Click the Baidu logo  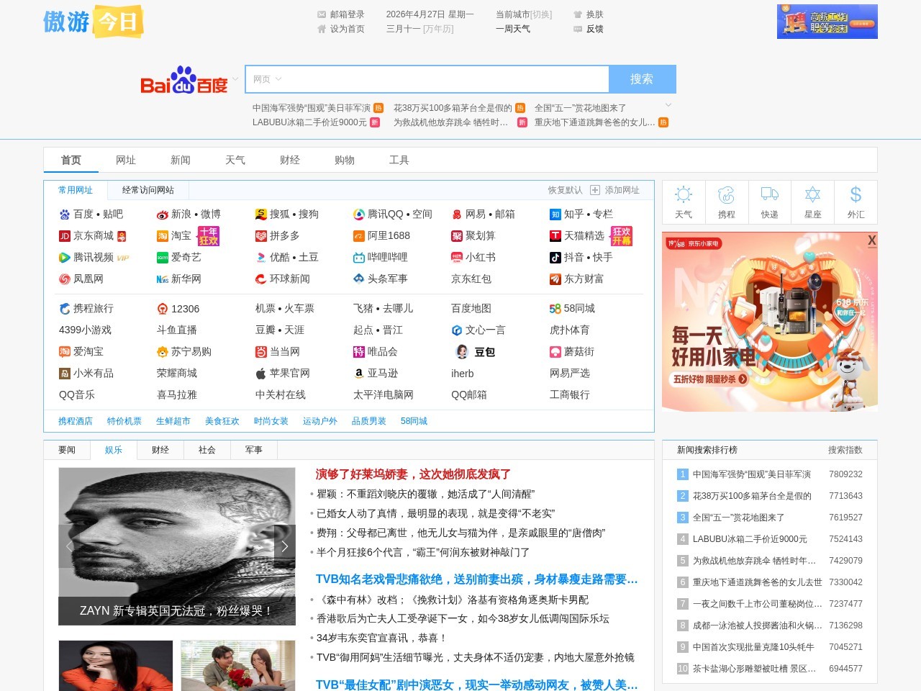184,80
